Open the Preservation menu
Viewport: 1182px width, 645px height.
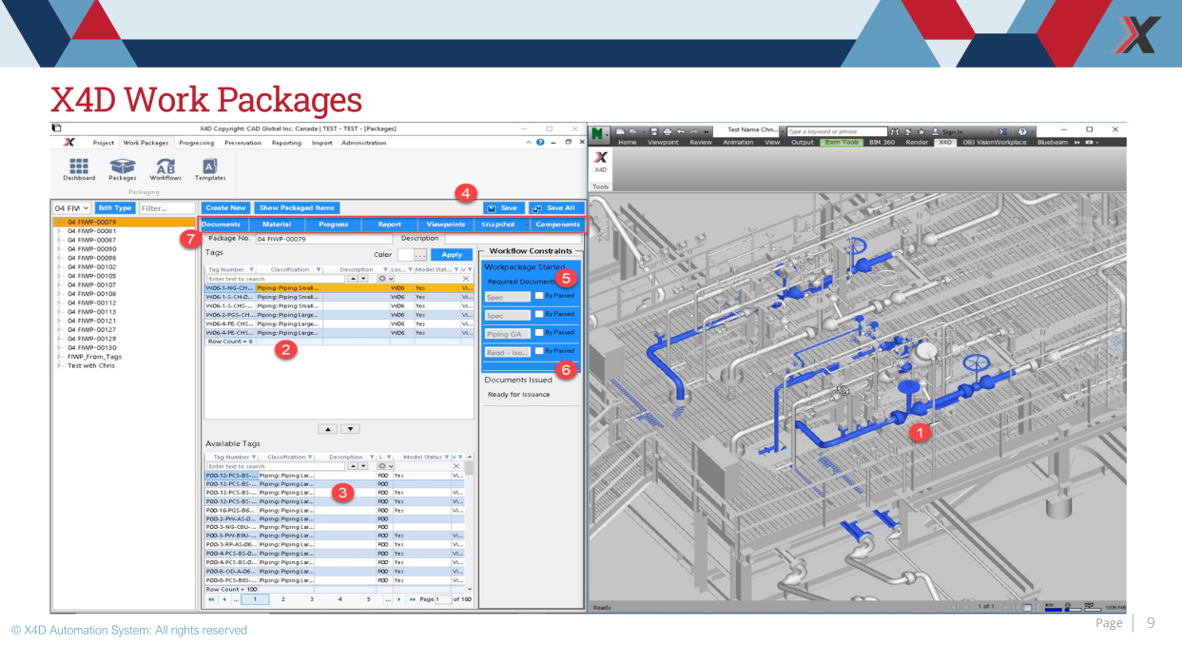[x=242, y=143]
